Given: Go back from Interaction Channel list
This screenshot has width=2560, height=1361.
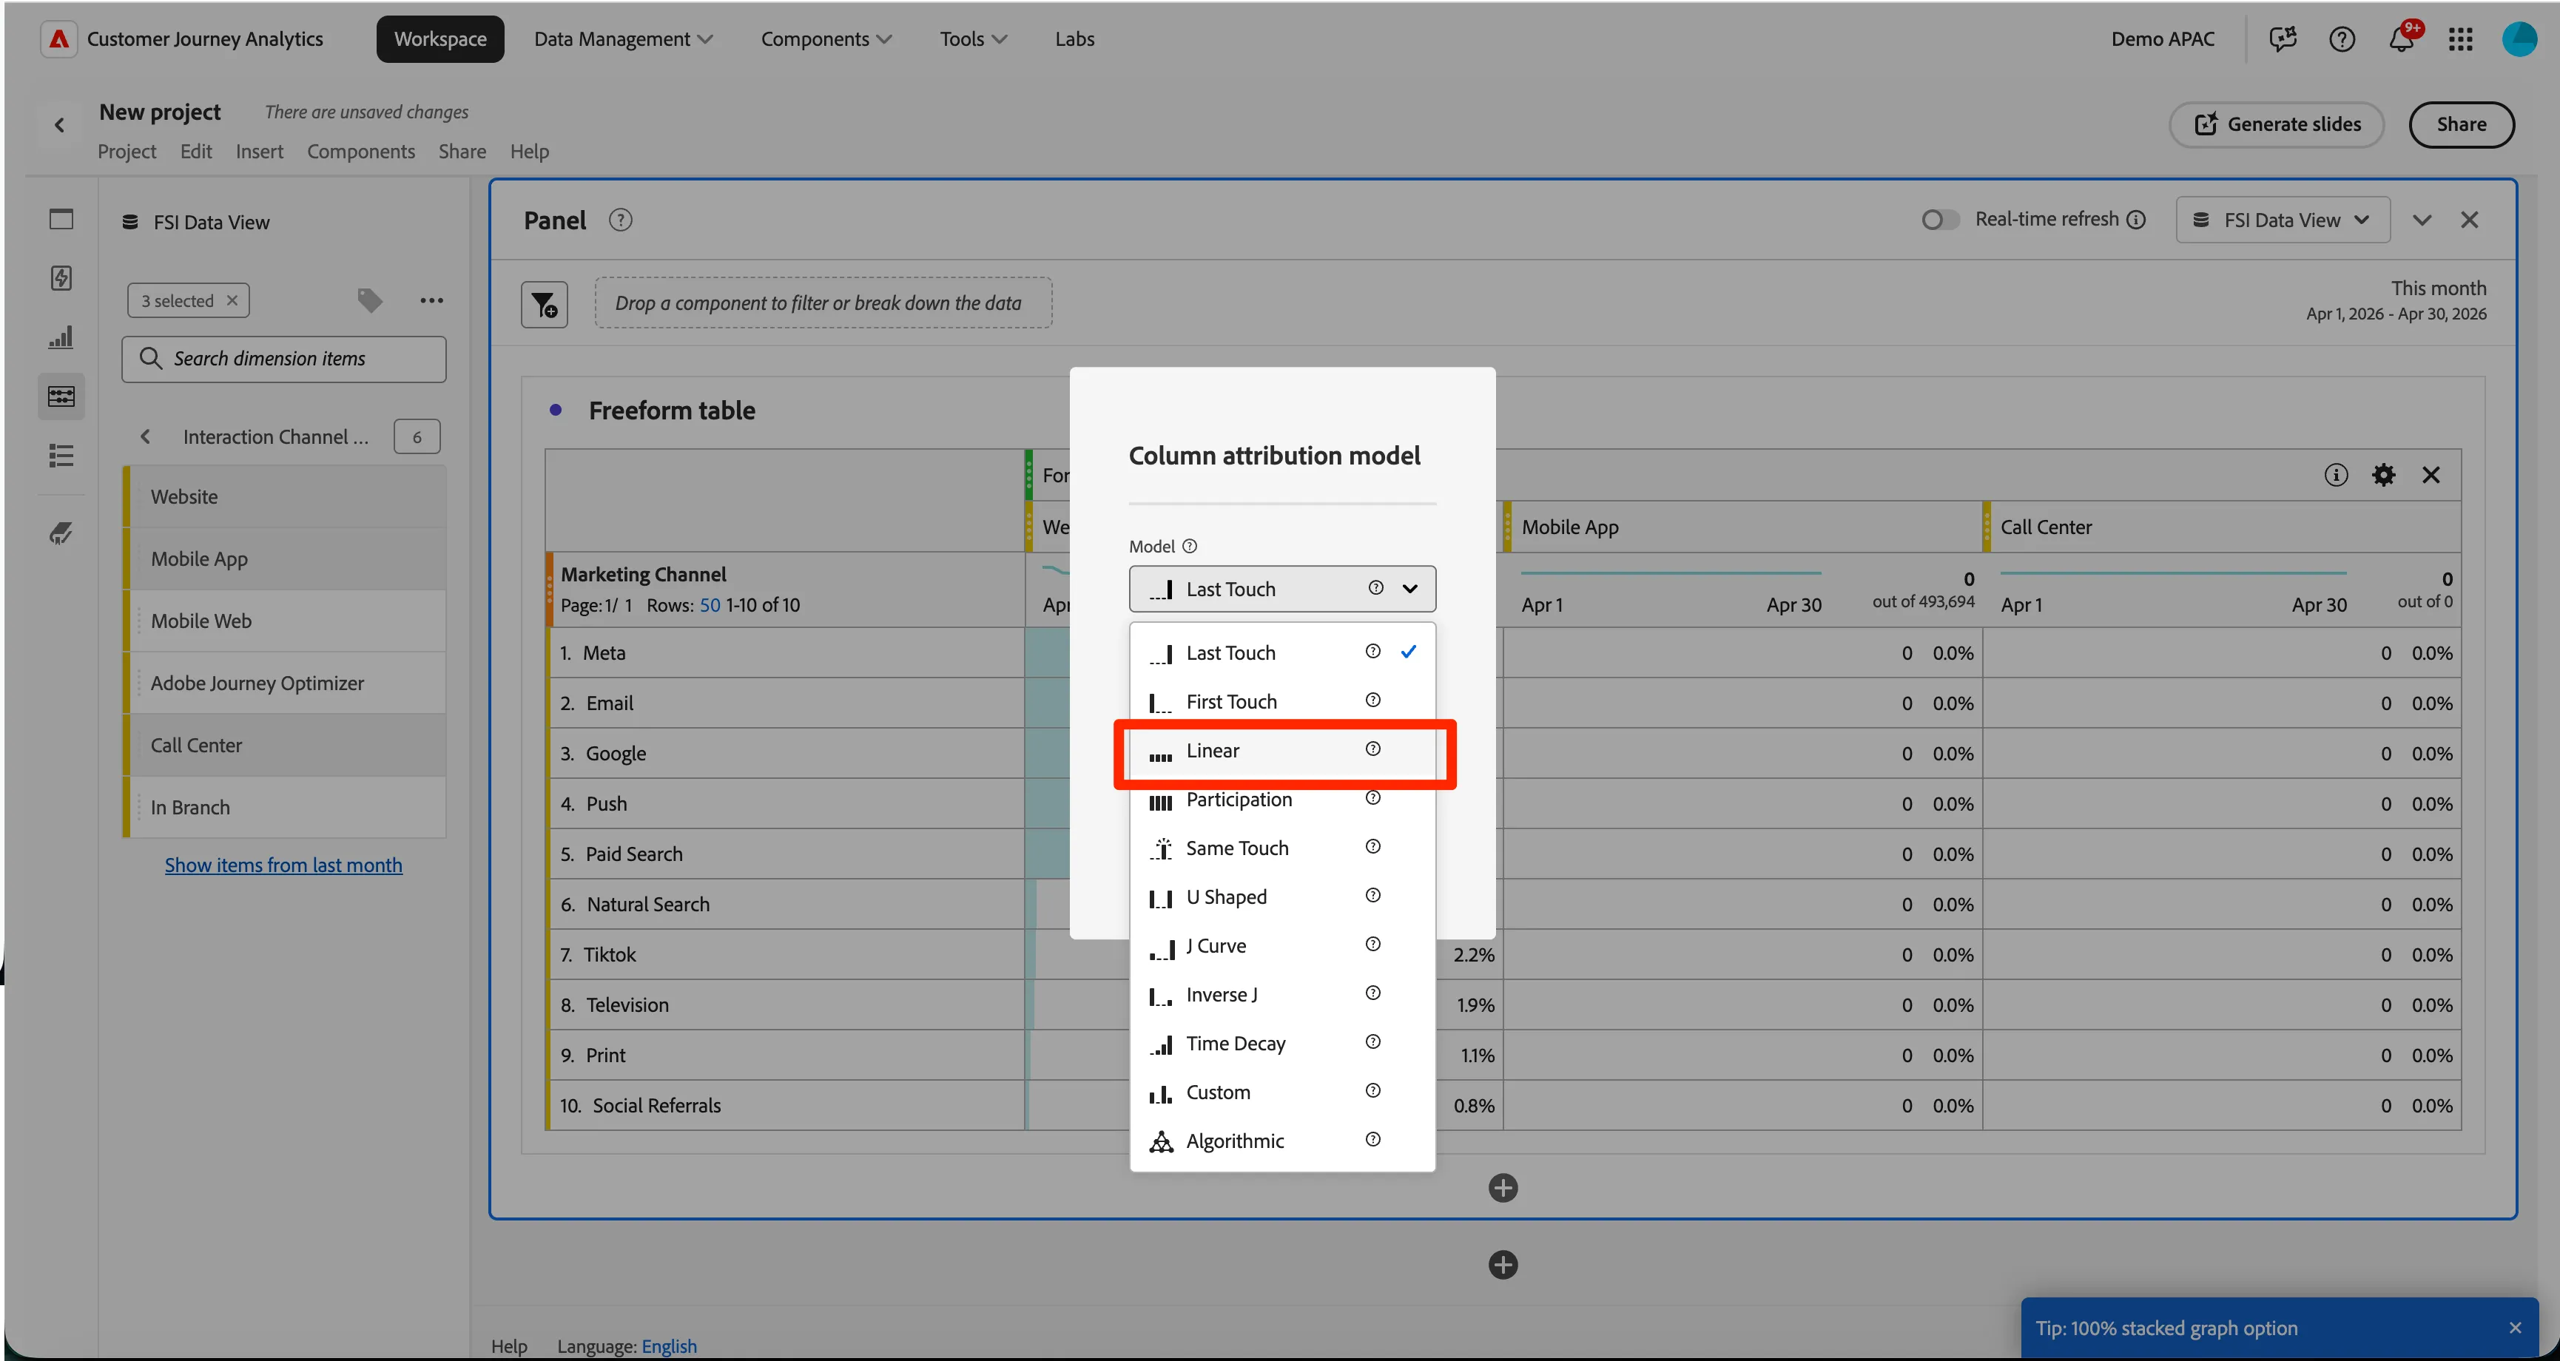Looking at the screenshot, I should pos(146,436).
